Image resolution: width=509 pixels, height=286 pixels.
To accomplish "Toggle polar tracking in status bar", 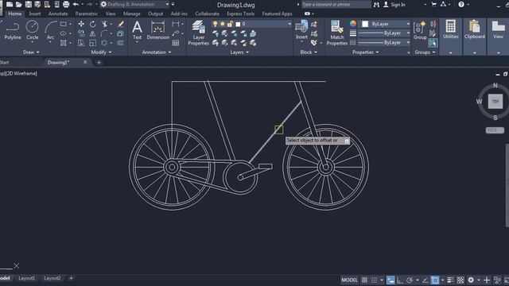I will pyautogui.click(x=410, y=280).
